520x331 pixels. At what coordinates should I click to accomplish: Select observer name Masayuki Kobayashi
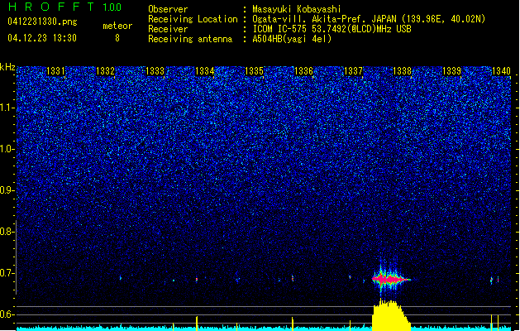297,9
